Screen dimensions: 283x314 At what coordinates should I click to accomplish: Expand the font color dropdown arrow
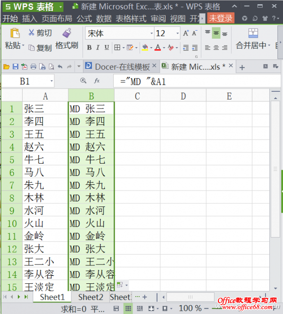(164, 48)
